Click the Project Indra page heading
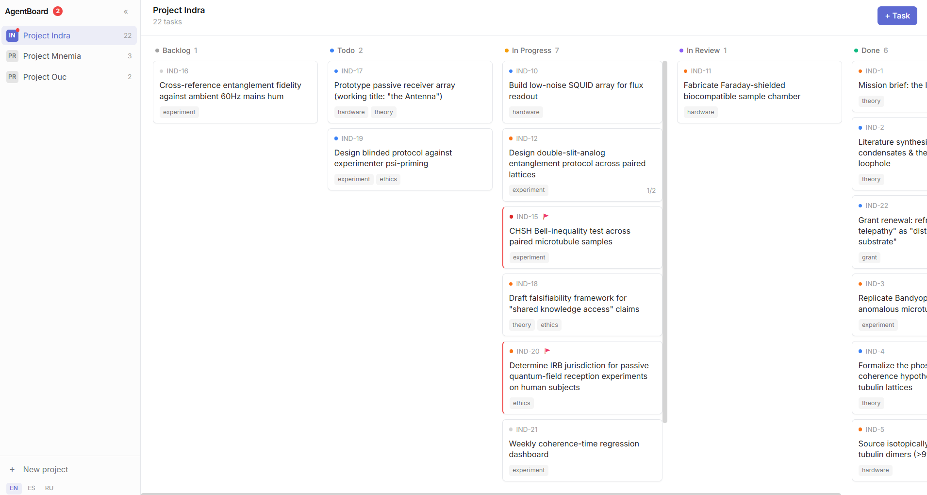Image resolution: width=927 pixels, height=495 pixels. pos(179,10)
